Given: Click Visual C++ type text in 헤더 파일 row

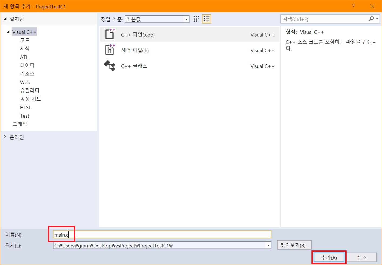Looking at the screenshot, I should click(x=262, y=50).
